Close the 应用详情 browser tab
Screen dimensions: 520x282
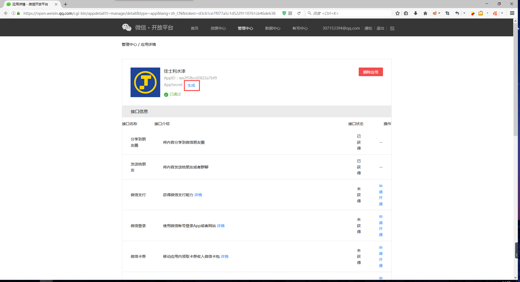[x=56, y=4]
